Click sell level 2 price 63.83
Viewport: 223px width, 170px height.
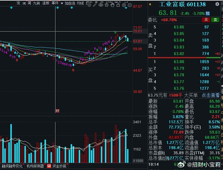coord(179,47)
